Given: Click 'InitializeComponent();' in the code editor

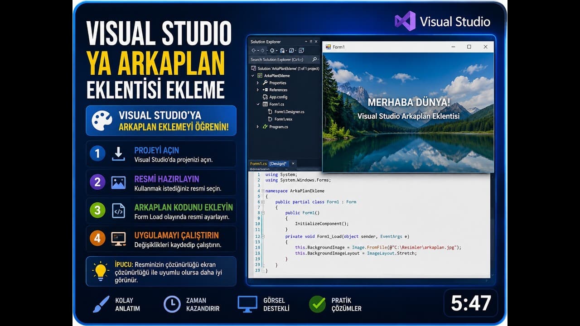Looking at the screenshot, I should pyautogui.click(x=322, y=224).
